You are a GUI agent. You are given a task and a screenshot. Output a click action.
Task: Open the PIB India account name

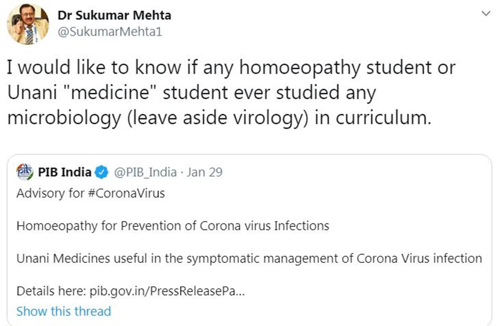coord(65,172)
